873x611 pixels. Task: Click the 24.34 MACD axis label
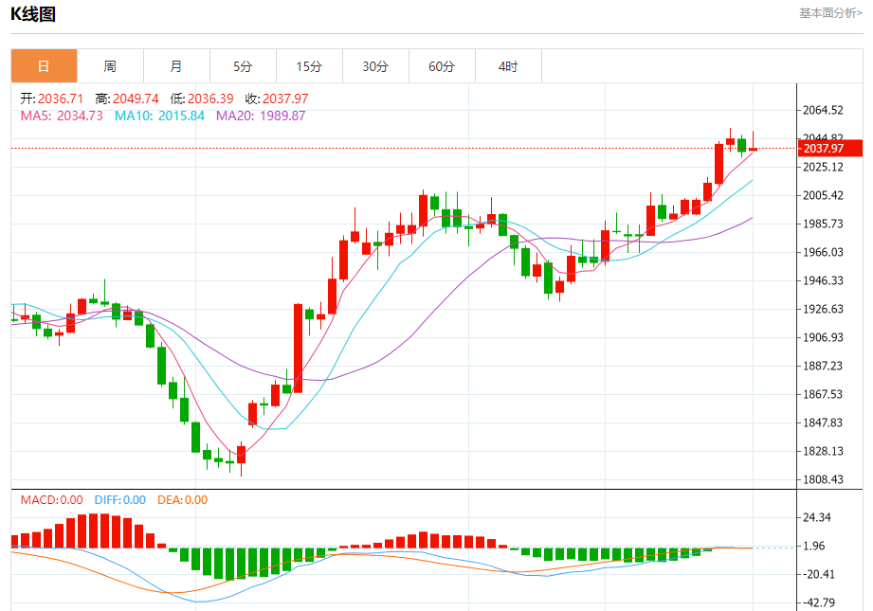817,517
